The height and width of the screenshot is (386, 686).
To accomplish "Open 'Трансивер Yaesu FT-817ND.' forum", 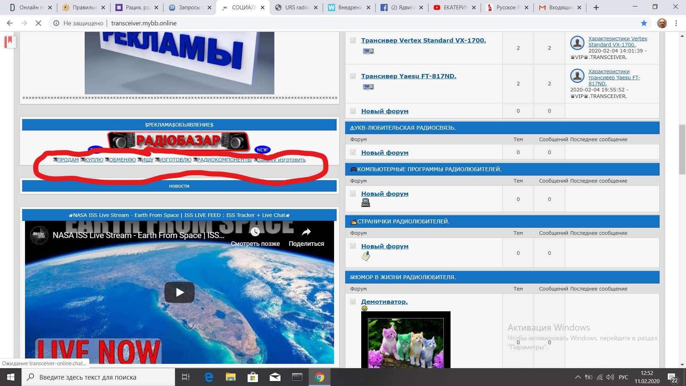I will point(409,76).
